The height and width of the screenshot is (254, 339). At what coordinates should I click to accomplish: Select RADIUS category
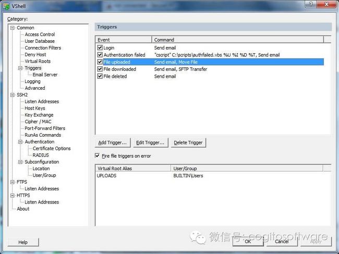pos(41,155)
